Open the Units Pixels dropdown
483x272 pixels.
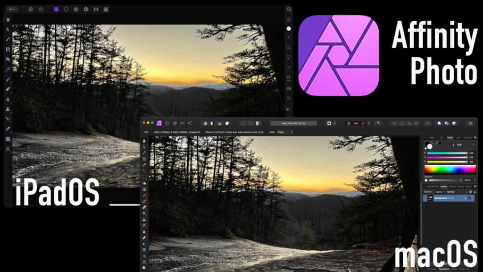[x=285, y=132]
